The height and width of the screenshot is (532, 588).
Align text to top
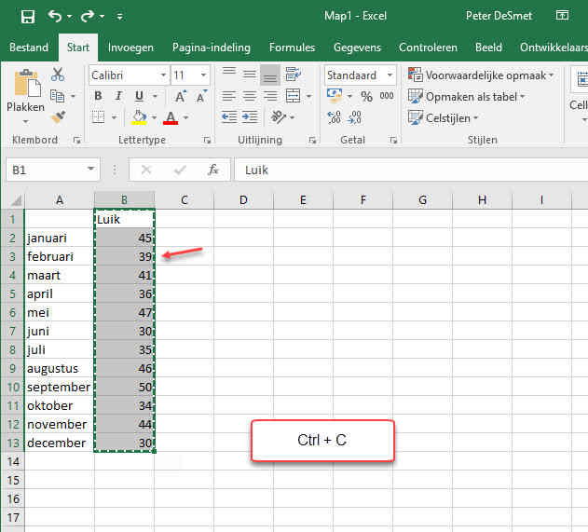coord(228,75)
